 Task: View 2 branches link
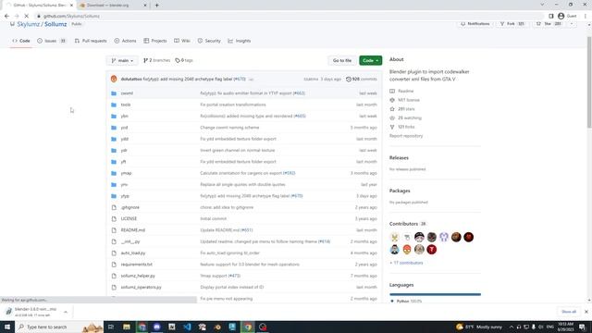pyautogui.click(x=156, y=60)
